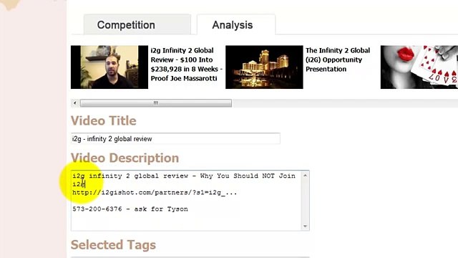The height and width of the screenshot is (258, 458).
Task: Open the golden casino building thumbnail
Action: pyautogui.click(x=264, y=67)
